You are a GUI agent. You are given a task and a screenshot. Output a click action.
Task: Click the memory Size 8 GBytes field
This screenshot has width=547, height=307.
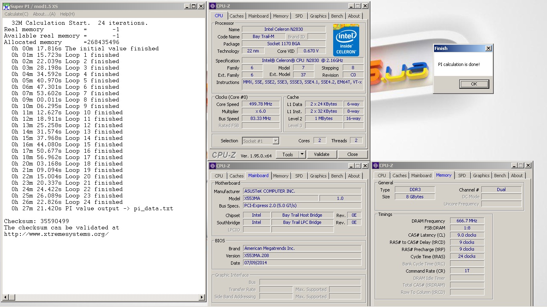(x=415, y=197)
